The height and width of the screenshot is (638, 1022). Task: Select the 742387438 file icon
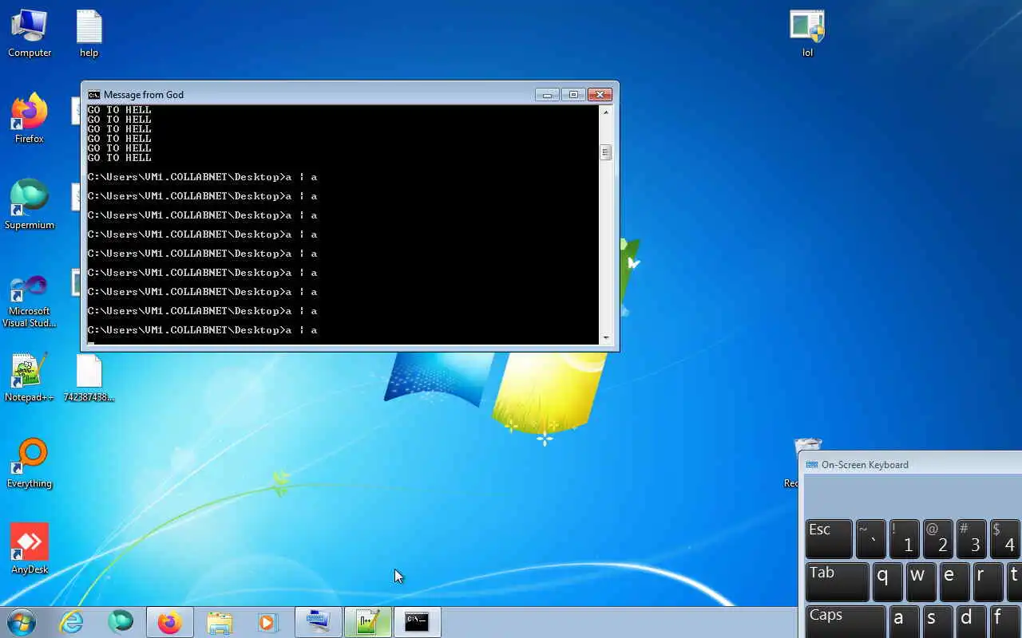coord(89,378)
